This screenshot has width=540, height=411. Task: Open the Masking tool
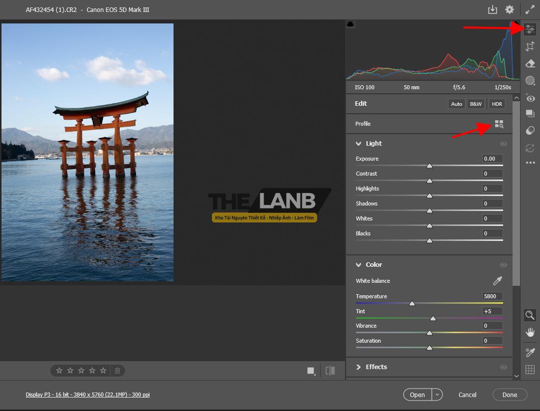pyautogui.click(x=530, y=80)
